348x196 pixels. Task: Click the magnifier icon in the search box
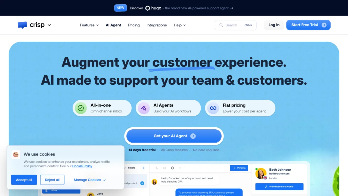(x=221, y=25)
